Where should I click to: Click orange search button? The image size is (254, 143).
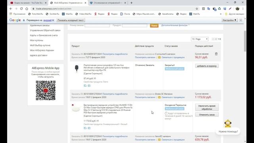point(154,25)
